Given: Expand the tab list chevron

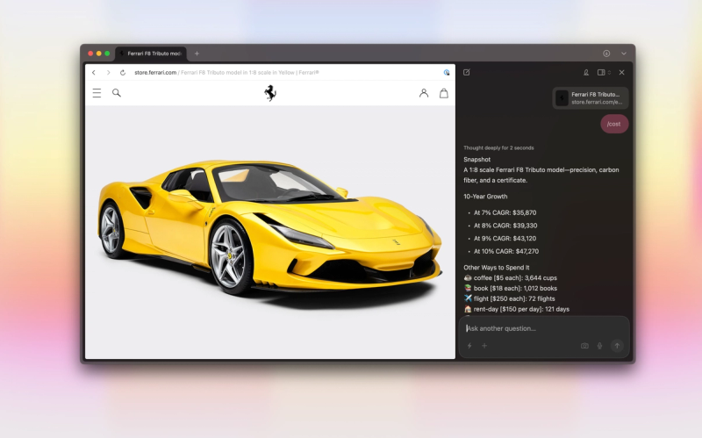Looking at the screenshot, I should 624,54.
